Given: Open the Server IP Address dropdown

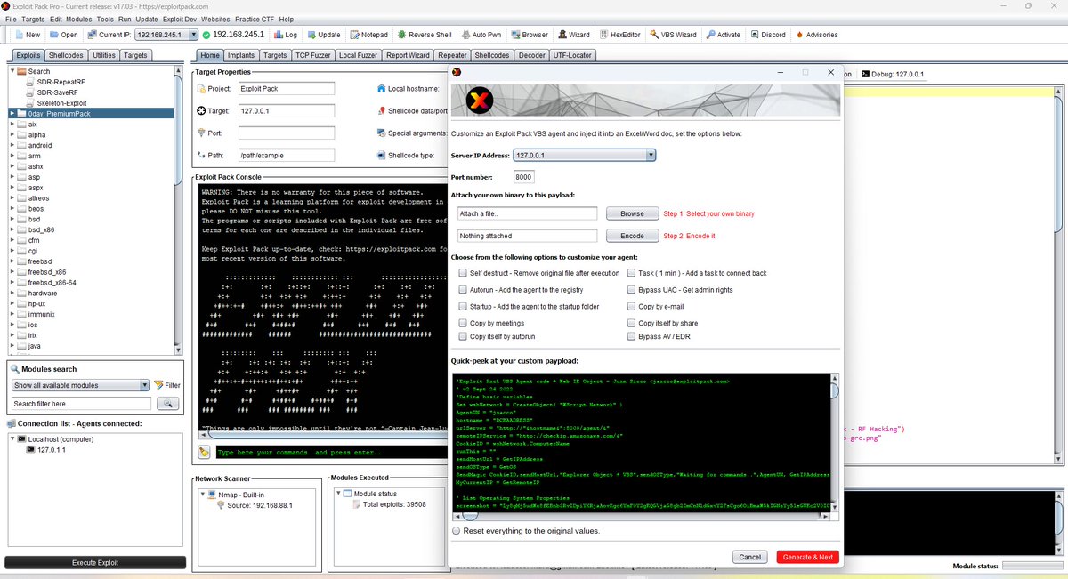Looking at the screenshot, I should click(x=584, y=155).
